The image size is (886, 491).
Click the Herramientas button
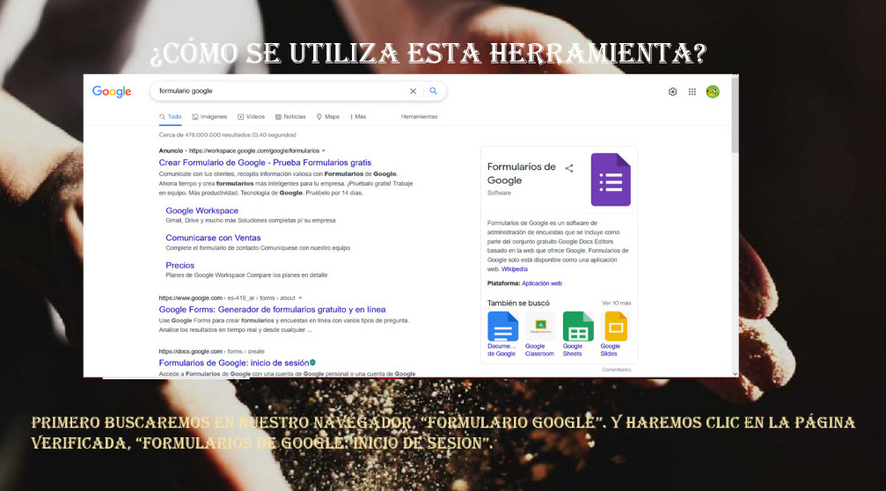click(x=419, y=116)
